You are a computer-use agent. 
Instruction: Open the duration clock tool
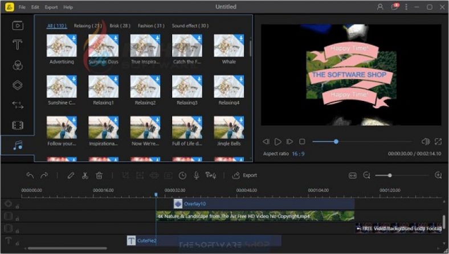(x=182, y=175)
